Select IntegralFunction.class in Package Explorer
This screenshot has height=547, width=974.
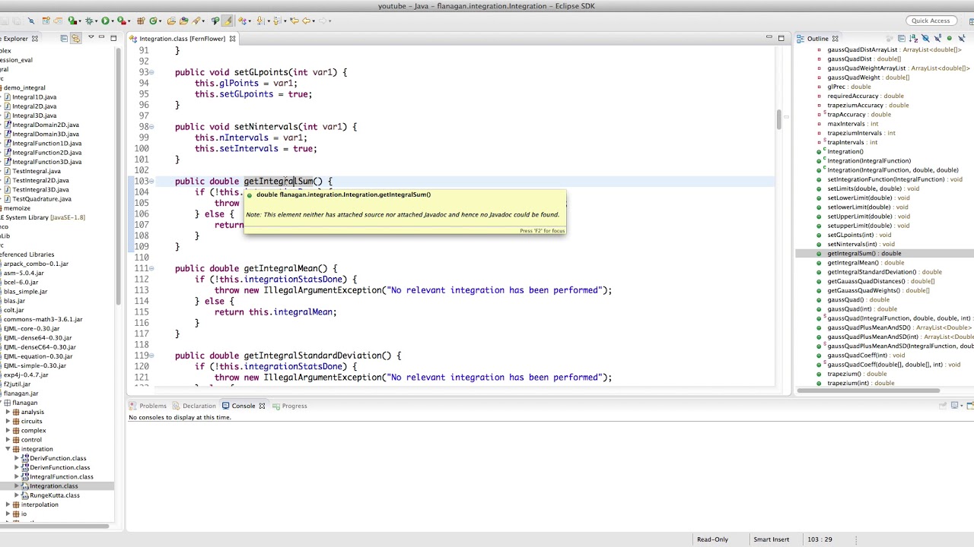pos(61,476)
